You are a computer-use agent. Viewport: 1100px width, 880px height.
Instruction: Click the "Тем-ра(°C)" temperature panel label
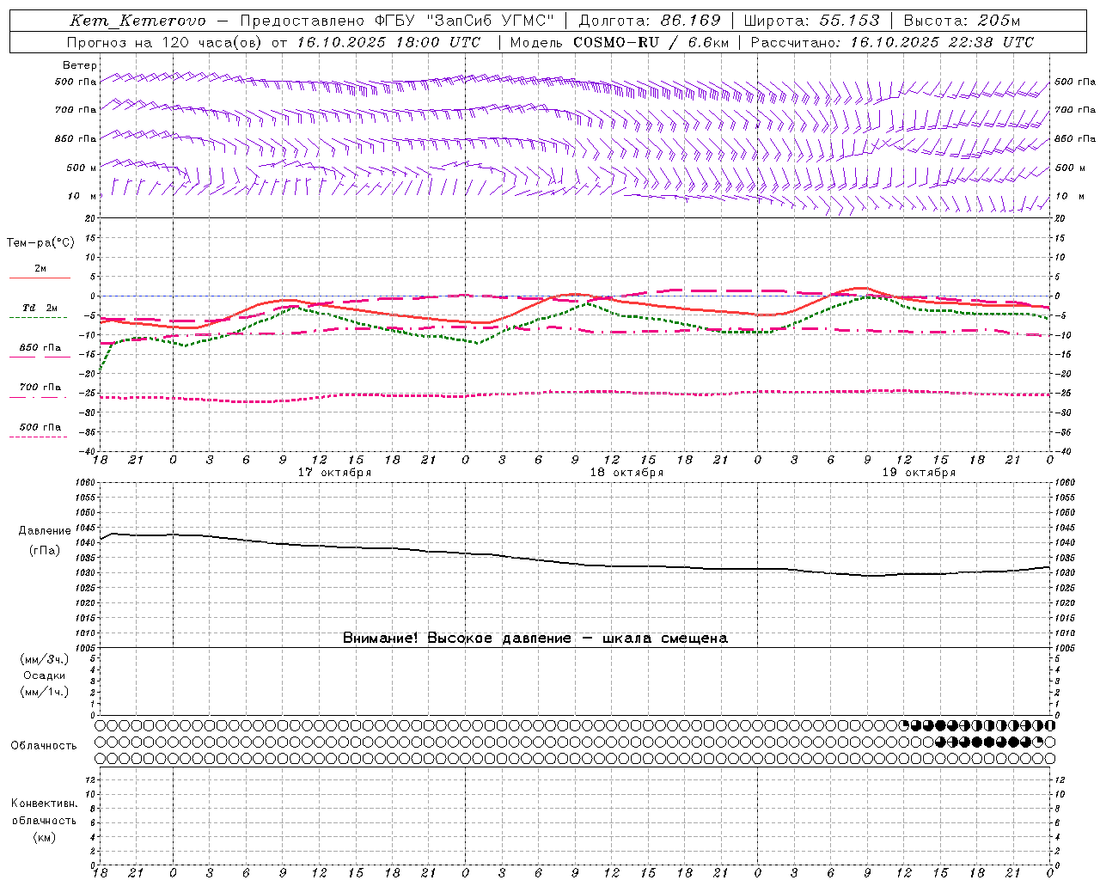pyautogui.click(x=40, y=243)
